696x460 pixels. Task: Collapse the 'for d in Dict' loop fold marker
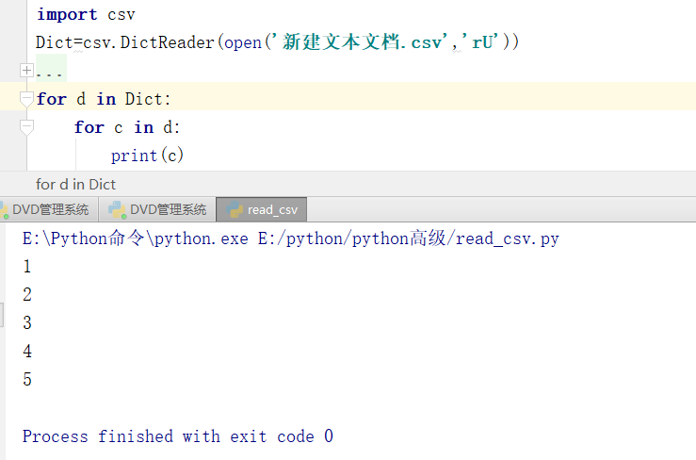click(26, 99)
